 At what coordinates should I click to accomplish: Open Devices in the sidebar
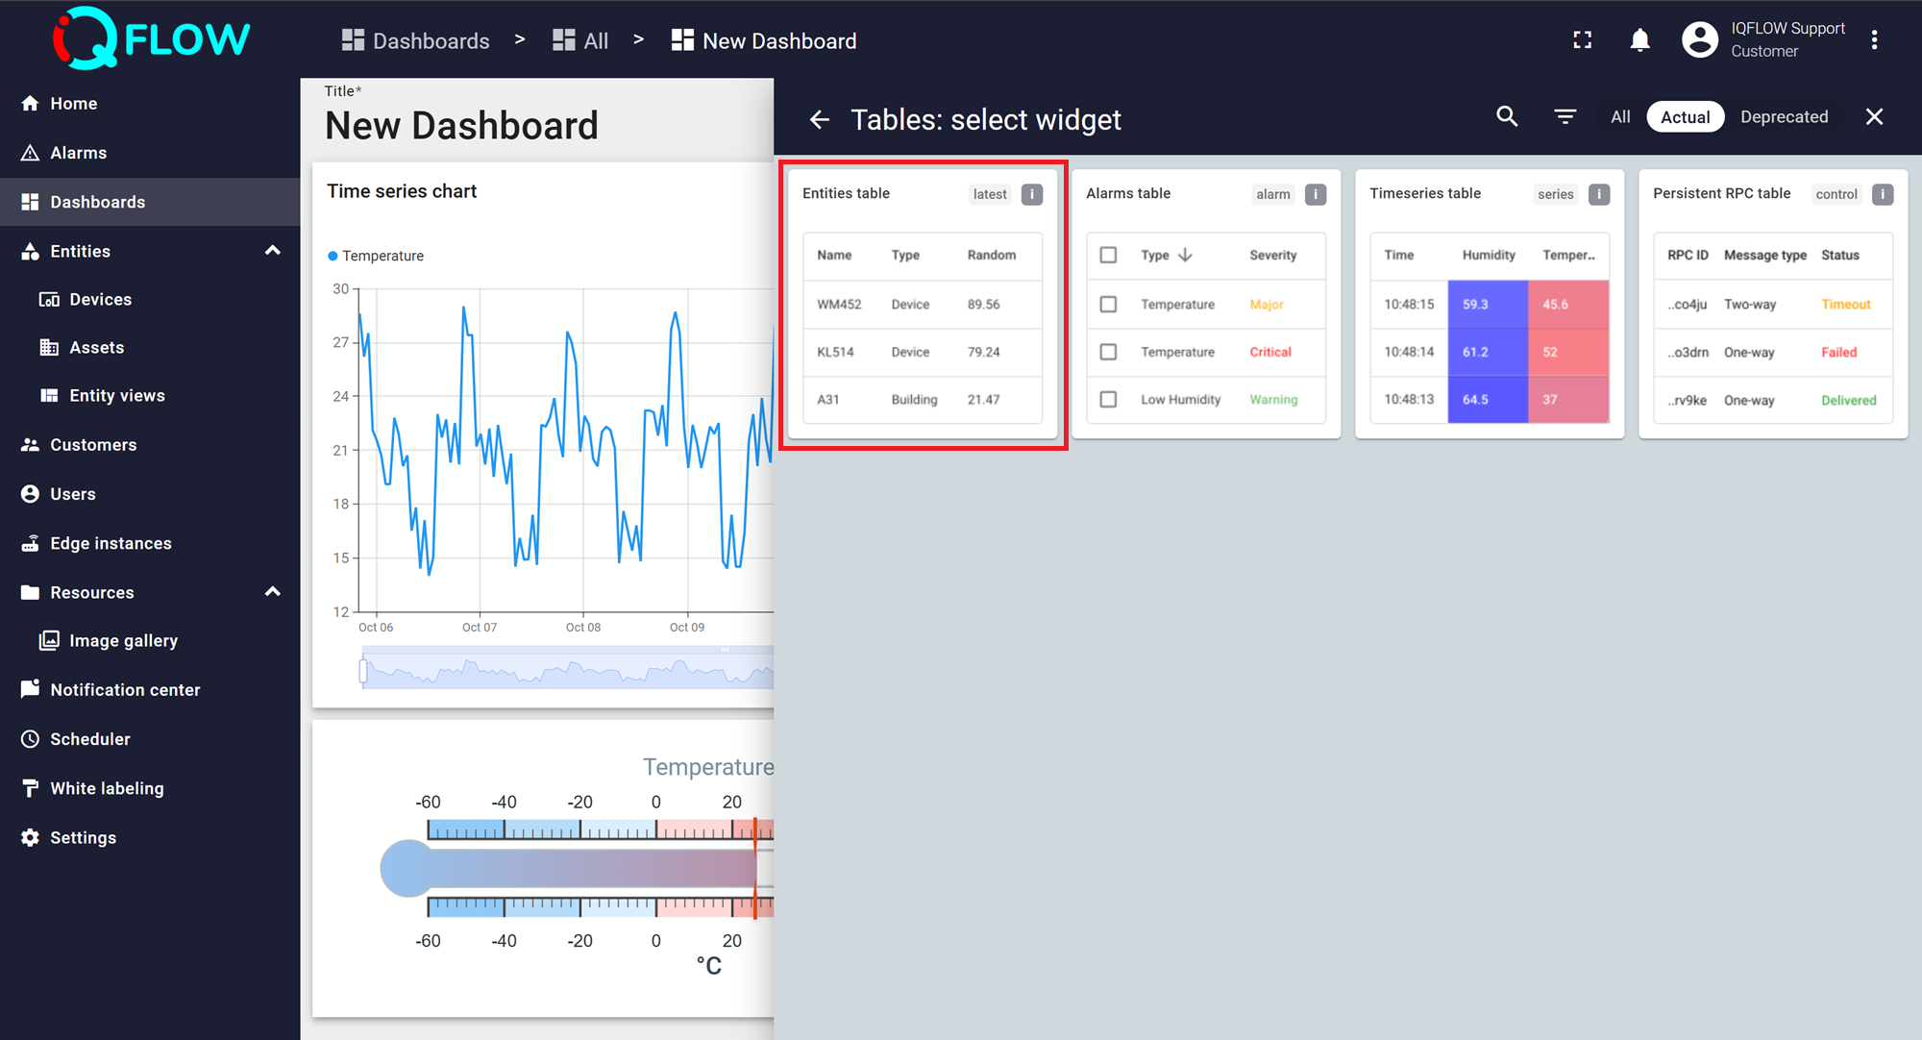pyautogui.click(x=100, y=299)
